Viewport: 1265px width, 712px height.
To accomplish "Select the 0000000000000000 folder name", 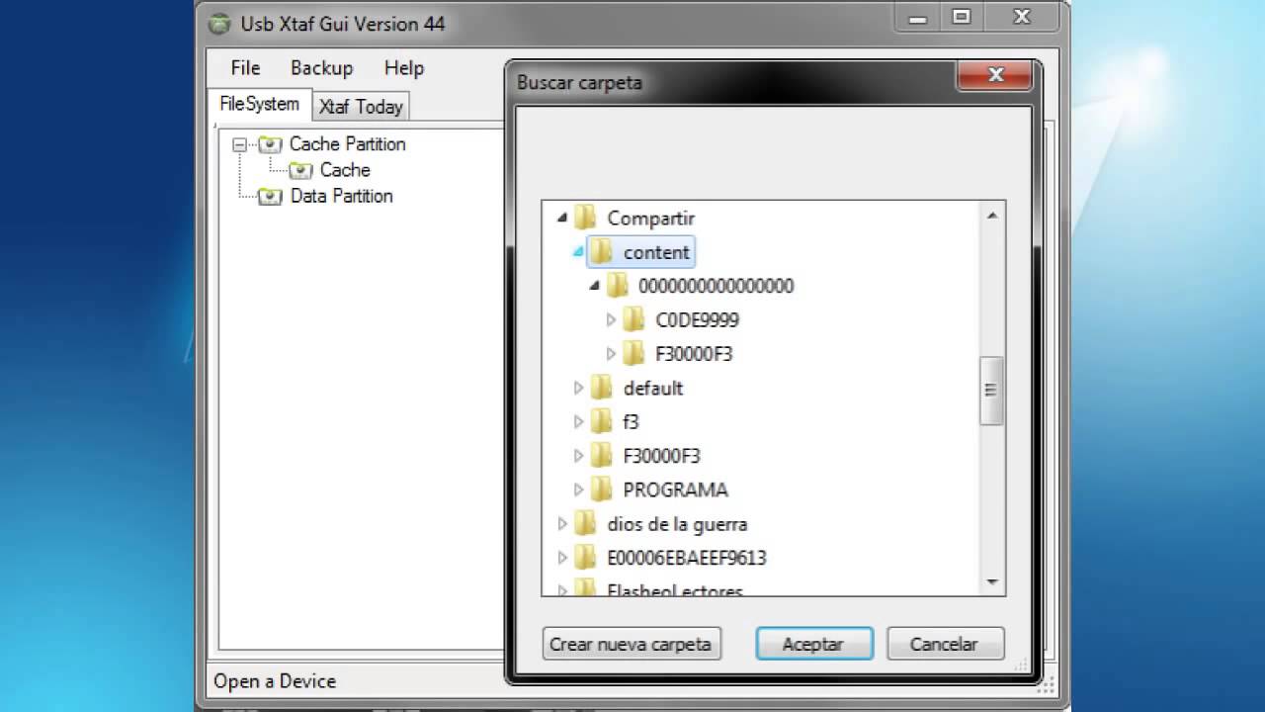I will click(x=716, y=286).
